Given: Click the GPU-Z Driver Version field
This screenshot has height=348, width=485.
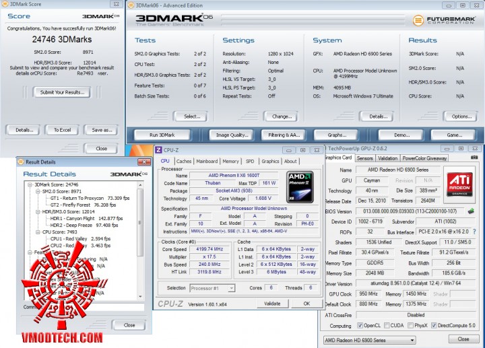Looking at the screenshot, I should [x=415, y=283].
